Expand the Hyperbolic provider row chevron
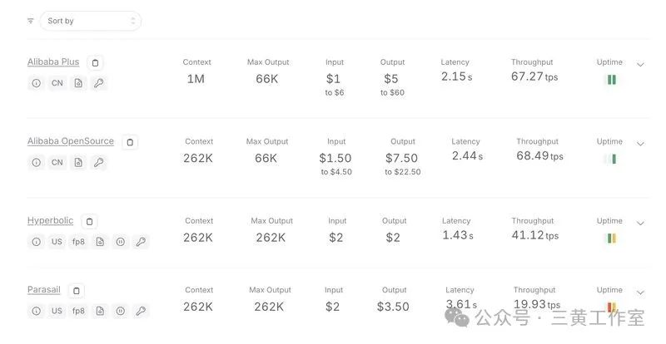666x344 pixels. [640, 224]
